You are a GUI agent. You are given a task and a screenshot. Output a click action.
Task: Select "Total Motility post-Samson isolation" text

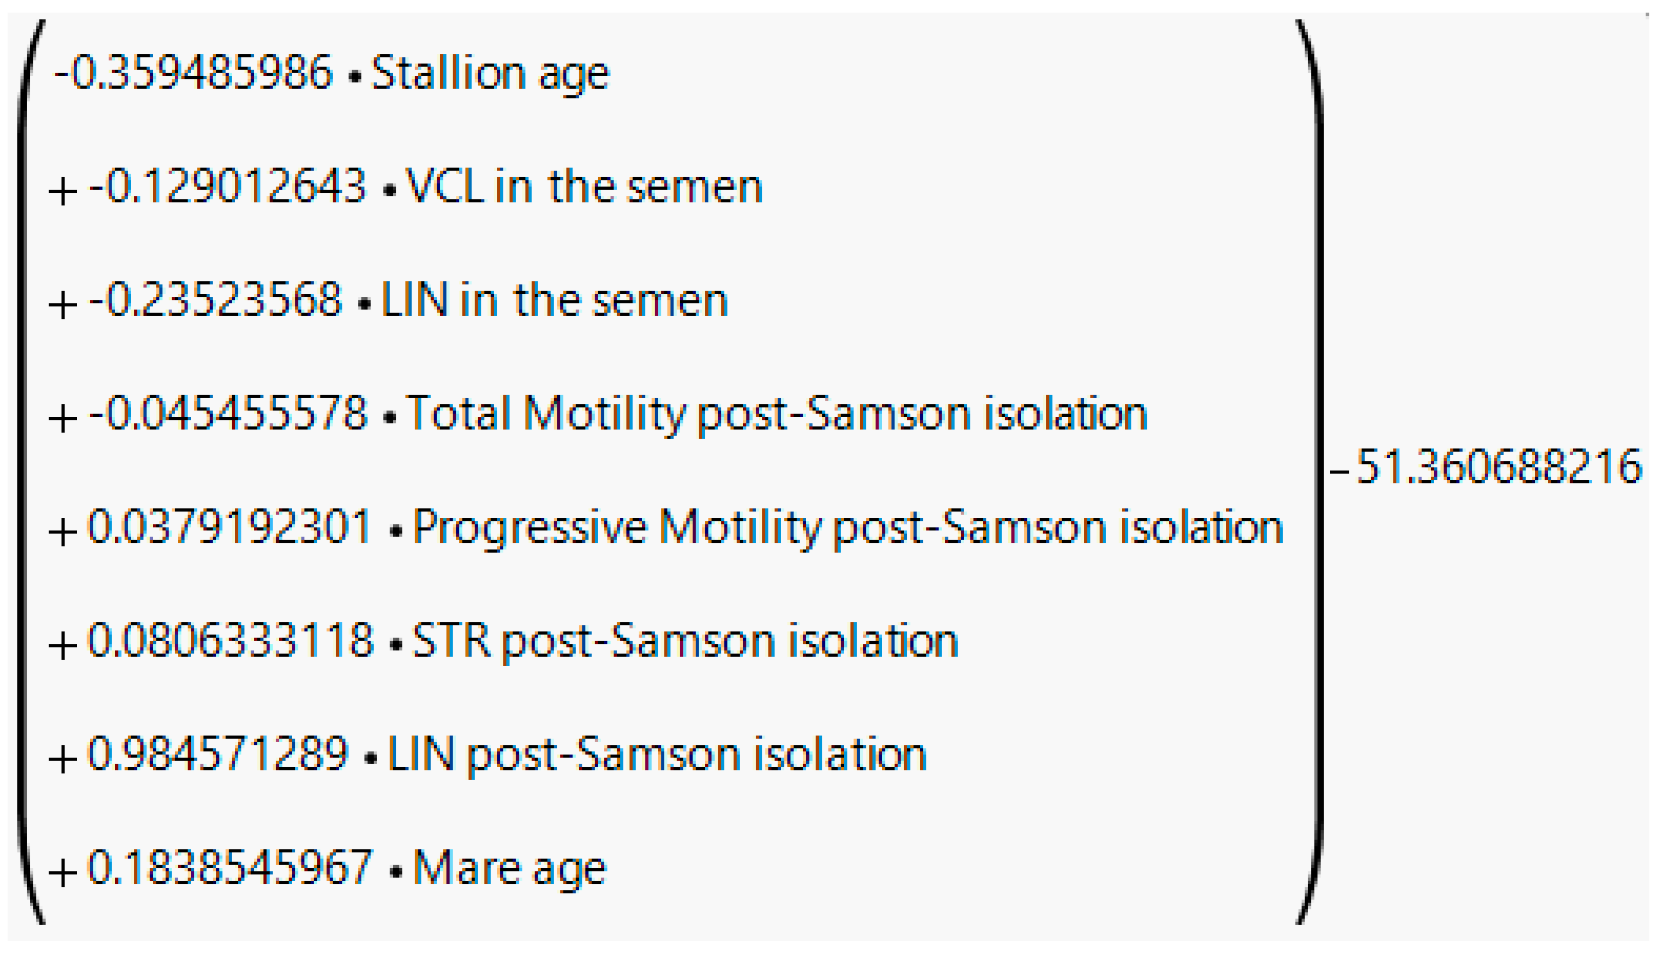[777, 415]
